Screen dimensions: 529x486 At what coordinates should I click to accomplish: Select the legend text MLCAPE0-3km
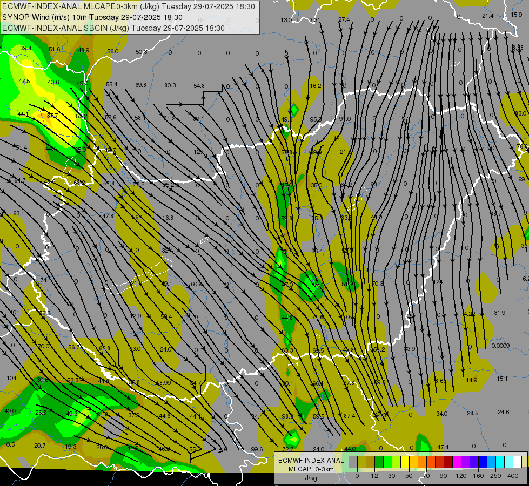pyautogui.click(x=311, y=469)
